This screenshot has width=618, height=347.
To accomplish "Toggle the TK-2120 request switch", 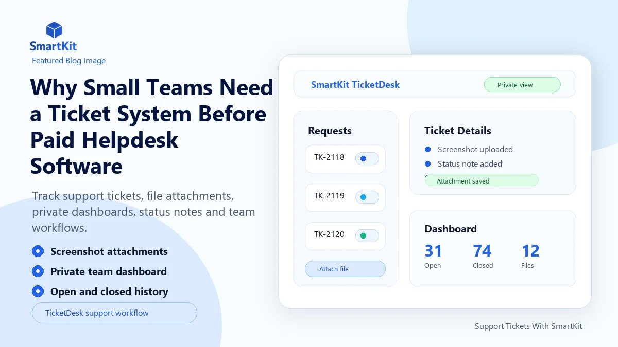I will (x=367, y=235).
